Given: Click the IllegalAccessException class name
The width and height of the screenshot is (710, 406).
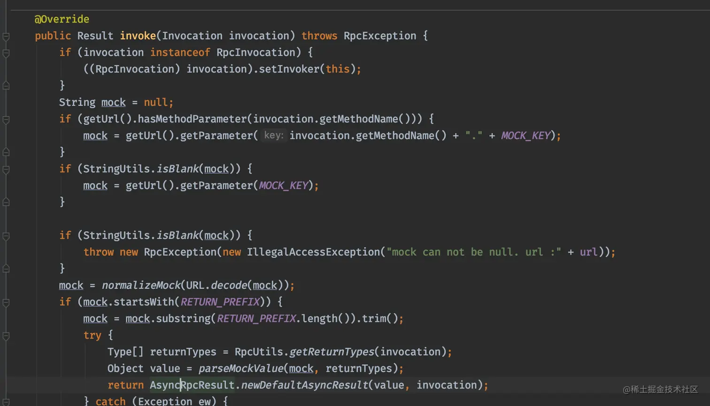Looking at the screenshot, I should (313, 252).
